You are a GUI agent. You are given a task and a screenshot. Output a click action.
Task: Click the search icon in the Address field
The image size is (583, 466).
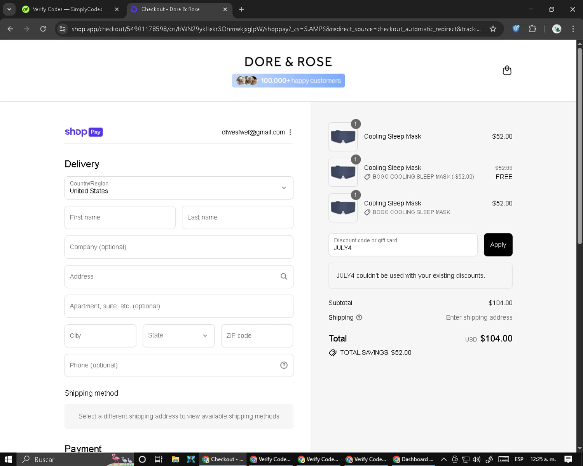(284, 276)
